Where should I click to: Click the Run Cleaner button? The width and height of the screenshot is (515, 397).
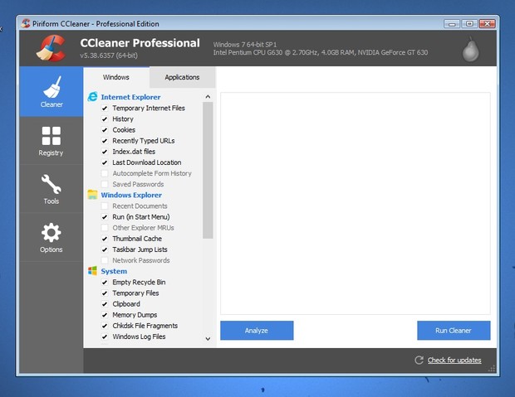(454, 331)
